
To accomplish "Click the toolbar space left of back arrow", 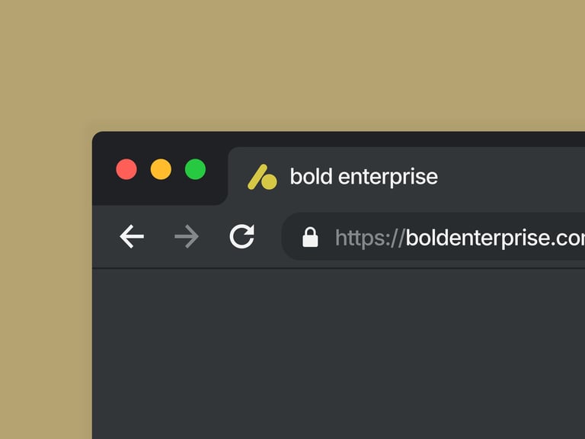I will (x=105, y=237).
